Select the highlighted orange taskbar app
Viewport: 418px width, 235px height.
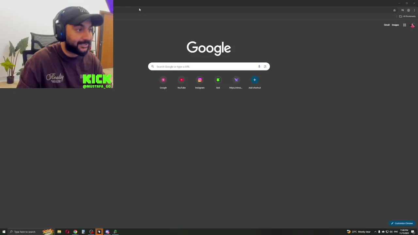click(99, 232)
